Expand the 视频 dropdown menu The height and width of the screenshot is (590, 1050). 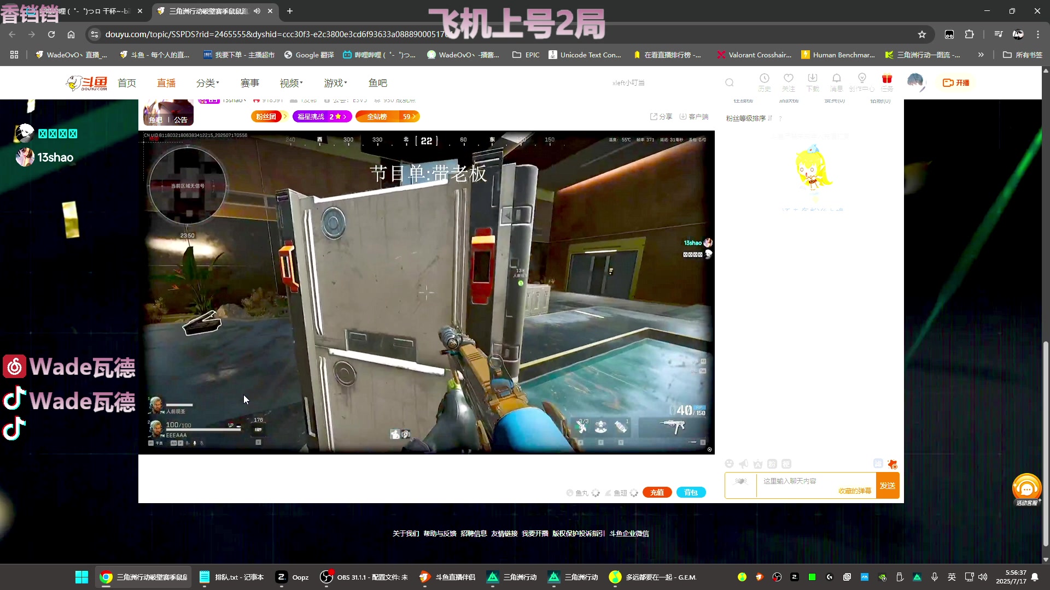[x=291, y=83]
